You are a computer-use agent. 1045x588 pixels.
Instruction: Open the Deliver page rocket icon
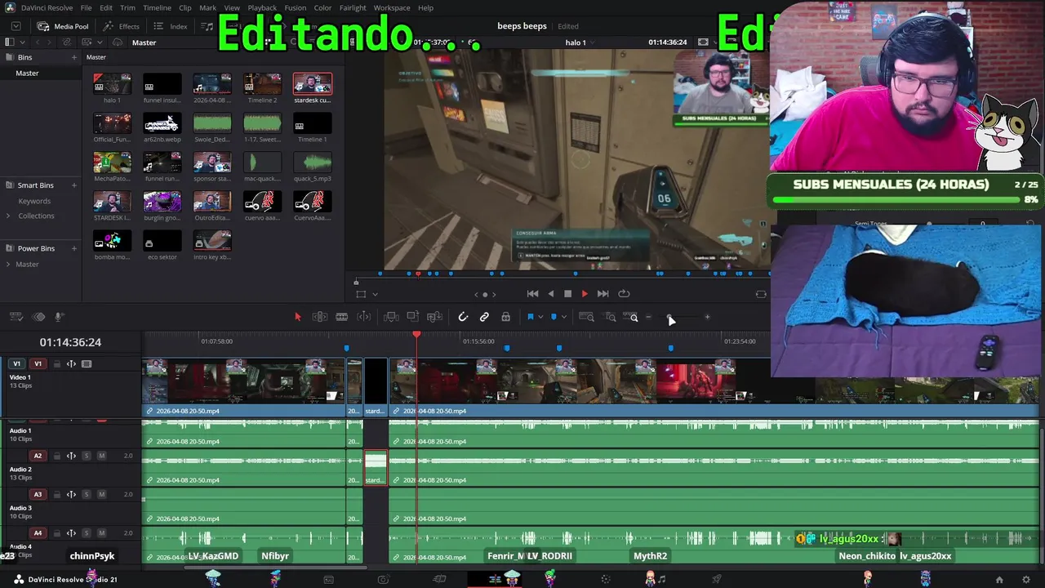717,579
